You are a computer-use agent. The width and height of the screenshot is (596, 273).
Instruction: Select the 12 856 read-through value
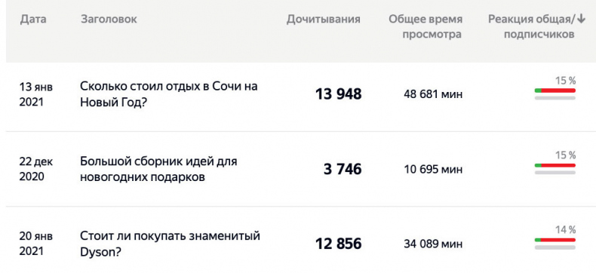coord(338,244)
